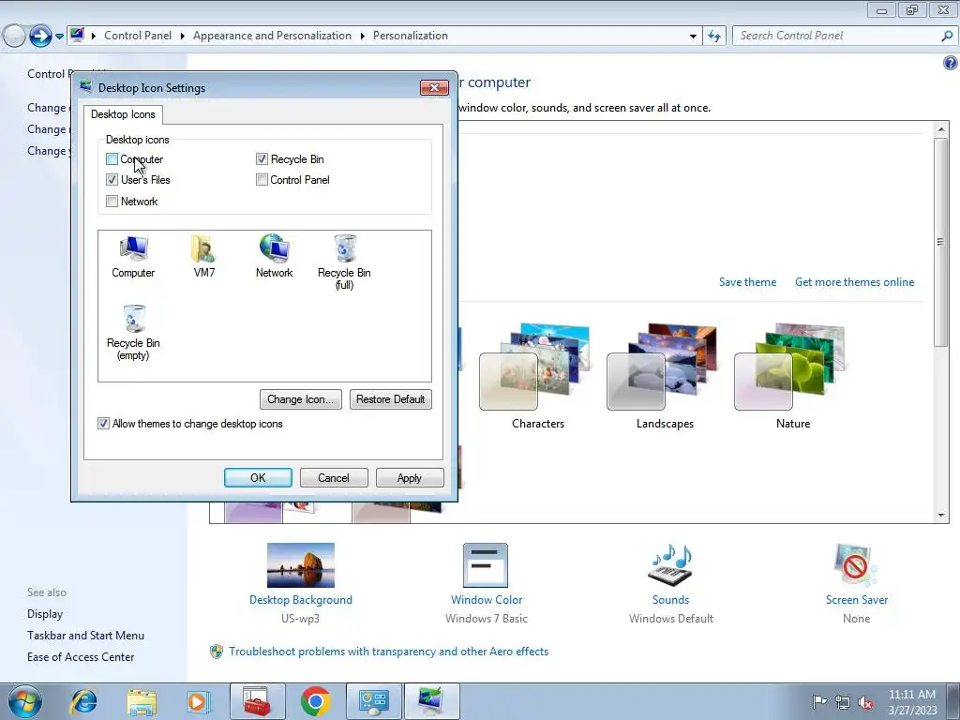Open the Window Color icon
This screenshot has height=720, width=960.
(486, 565)
